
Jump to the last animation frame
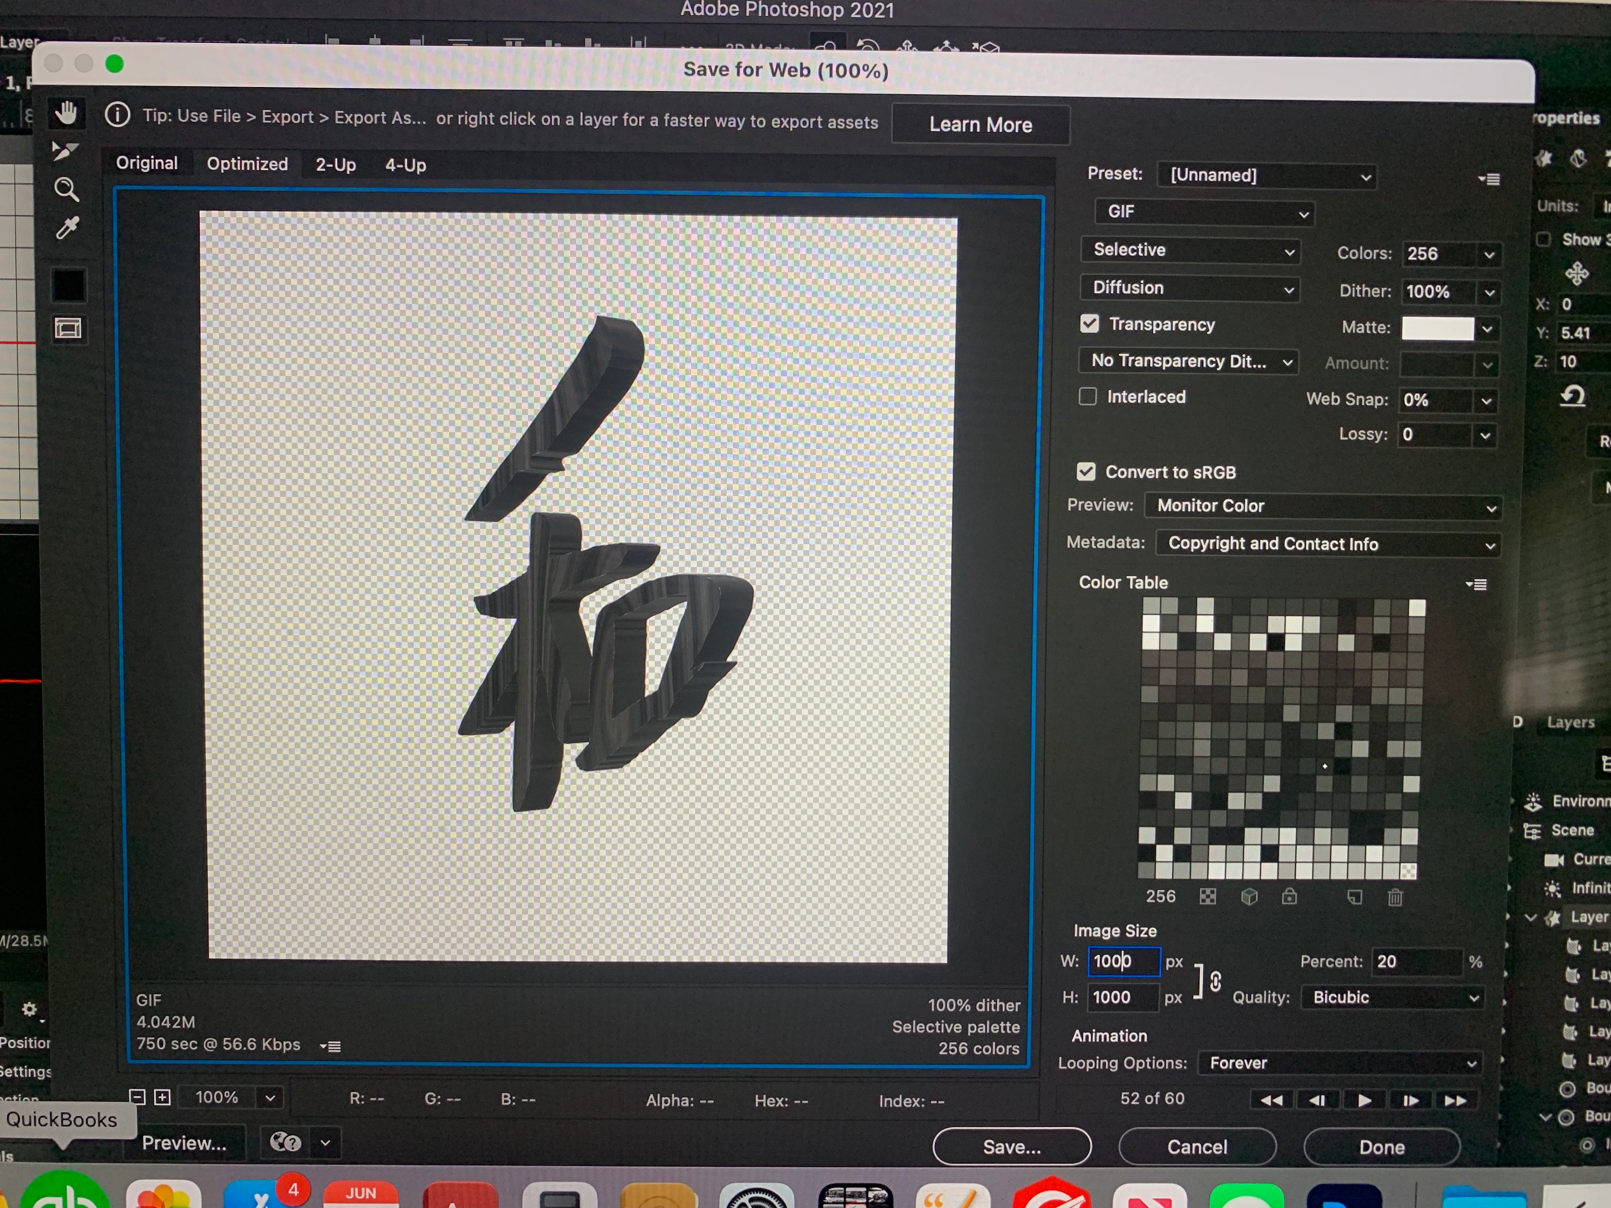(x=1454, y=1100)
